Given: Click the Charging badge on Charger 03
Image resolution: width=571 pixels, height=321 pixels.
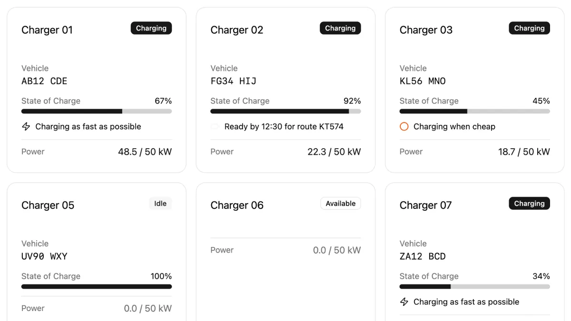Looking at the screenshot, I should (x=529, y=28).
